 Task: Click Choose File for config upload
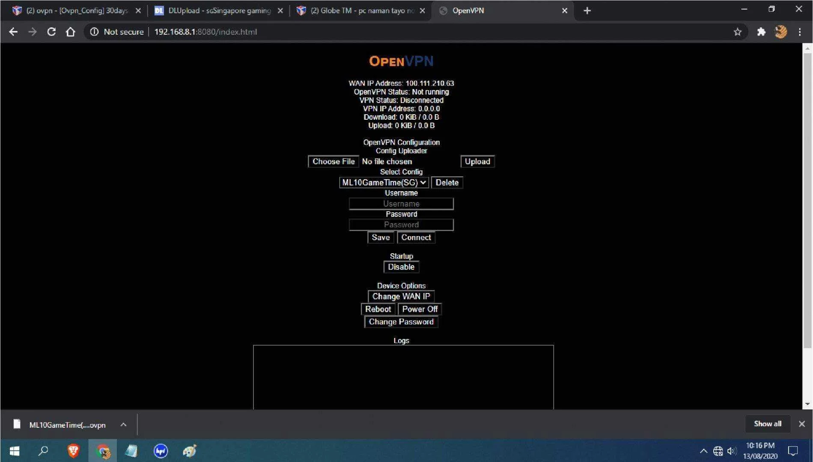pyautogui.click(x=334, y=162)
